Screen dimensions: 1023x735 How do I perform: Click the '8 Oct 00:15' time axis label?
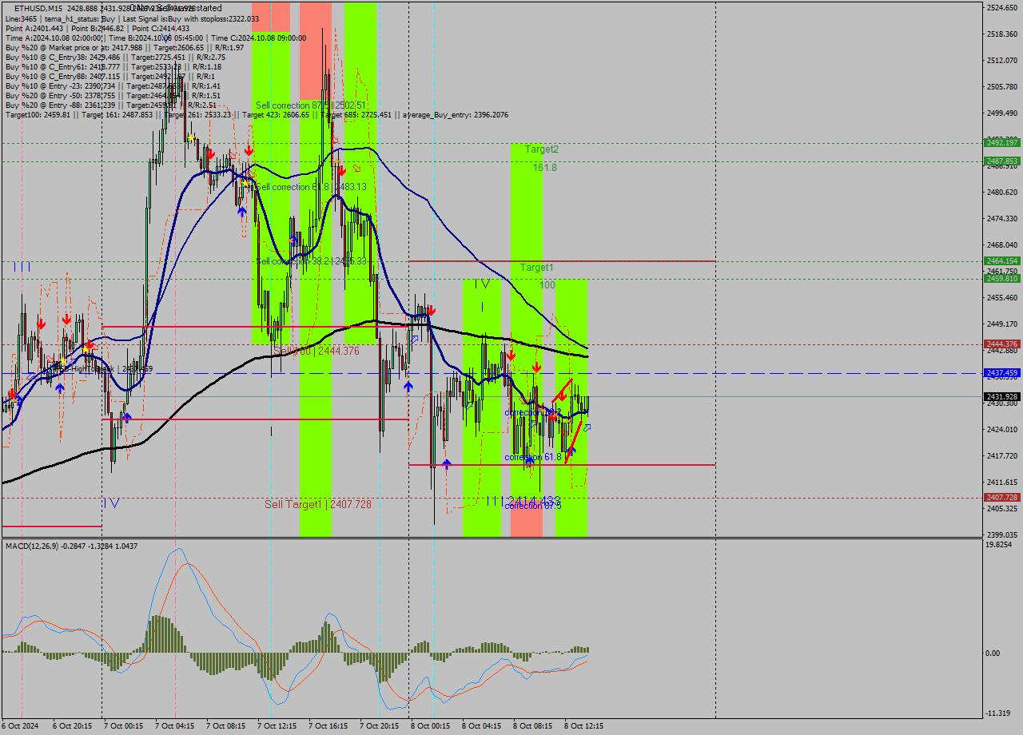click(x=430, y=726)
